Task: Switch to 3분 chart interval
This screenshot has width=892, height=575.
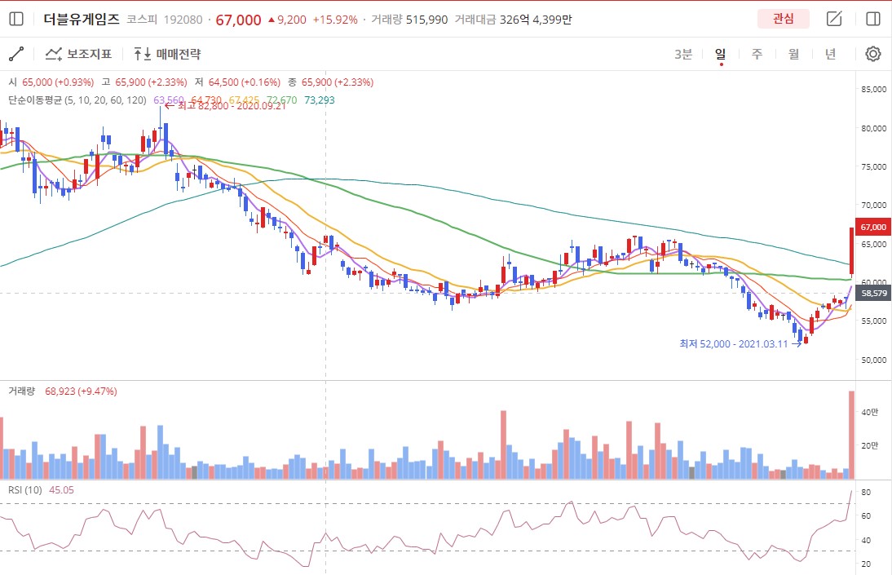Action: tap(683, 54)
